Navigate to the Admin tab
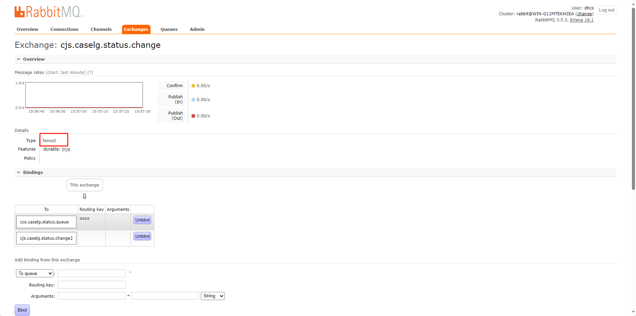The height and width of the screenshot is (316, 636). click(197, 29)
